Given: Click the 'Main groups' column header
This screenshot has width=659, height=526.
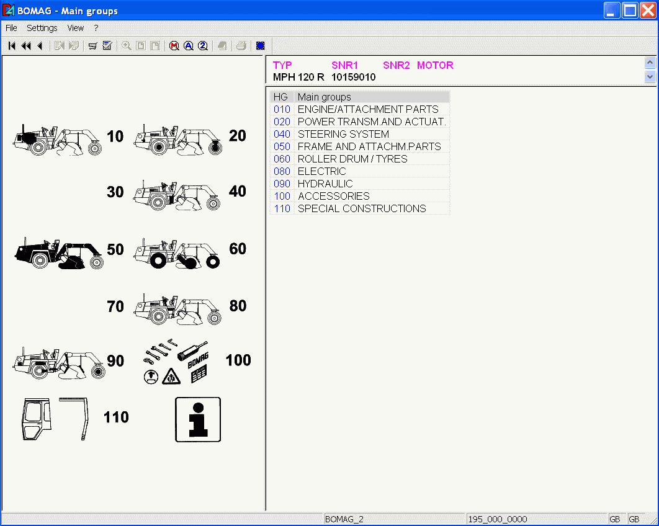Looking at the screenshot, I should tap(372, 97).
